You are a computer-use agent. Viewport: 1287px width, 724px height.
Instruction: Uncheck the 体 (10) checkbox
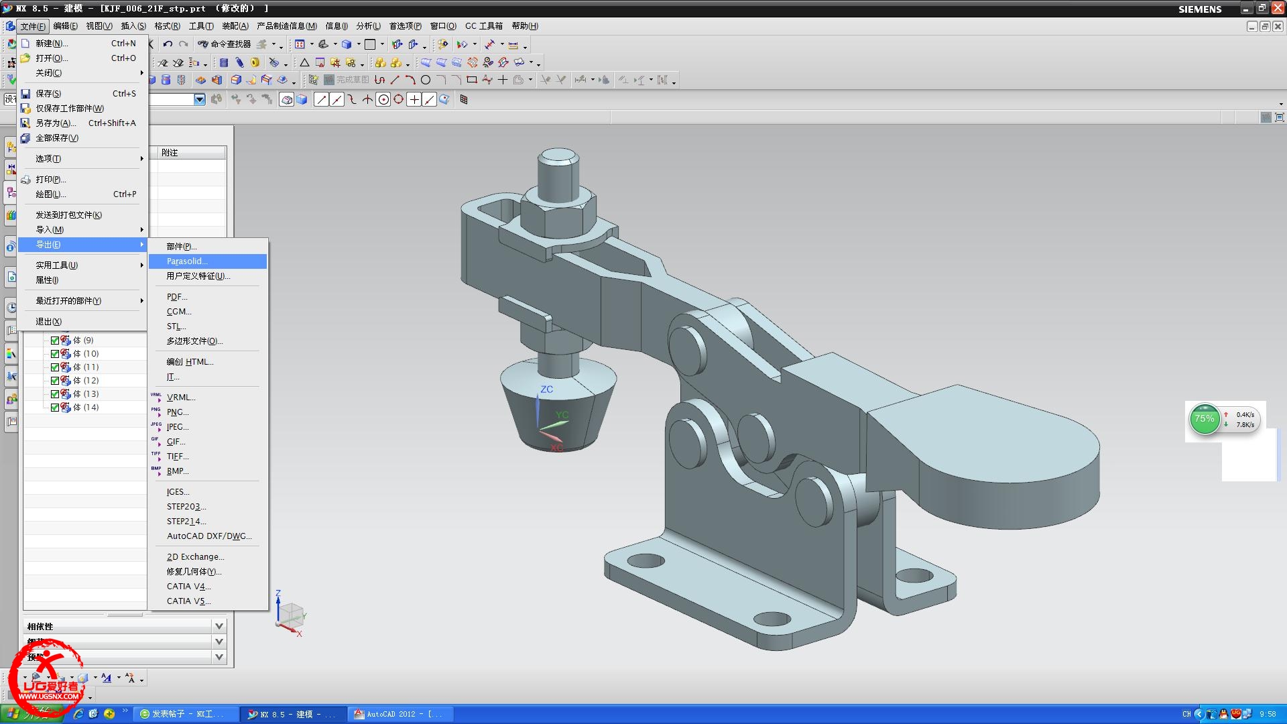coord(55,354)
